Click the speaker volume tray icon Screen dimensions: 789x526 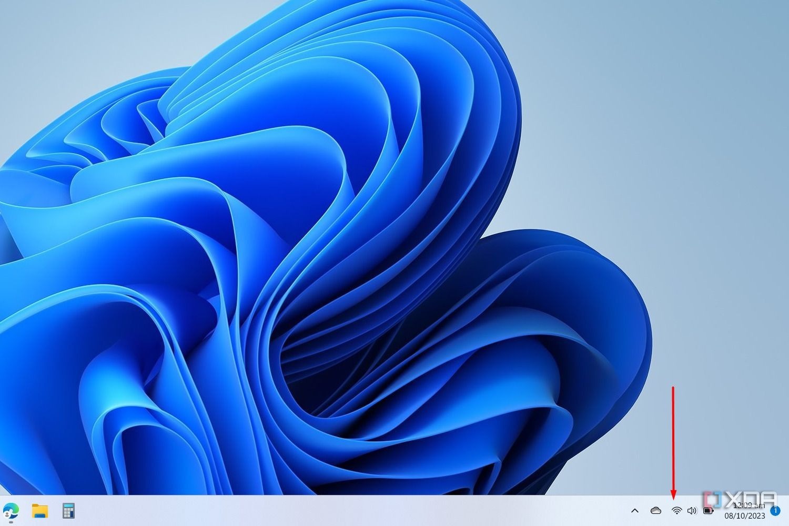692,510
